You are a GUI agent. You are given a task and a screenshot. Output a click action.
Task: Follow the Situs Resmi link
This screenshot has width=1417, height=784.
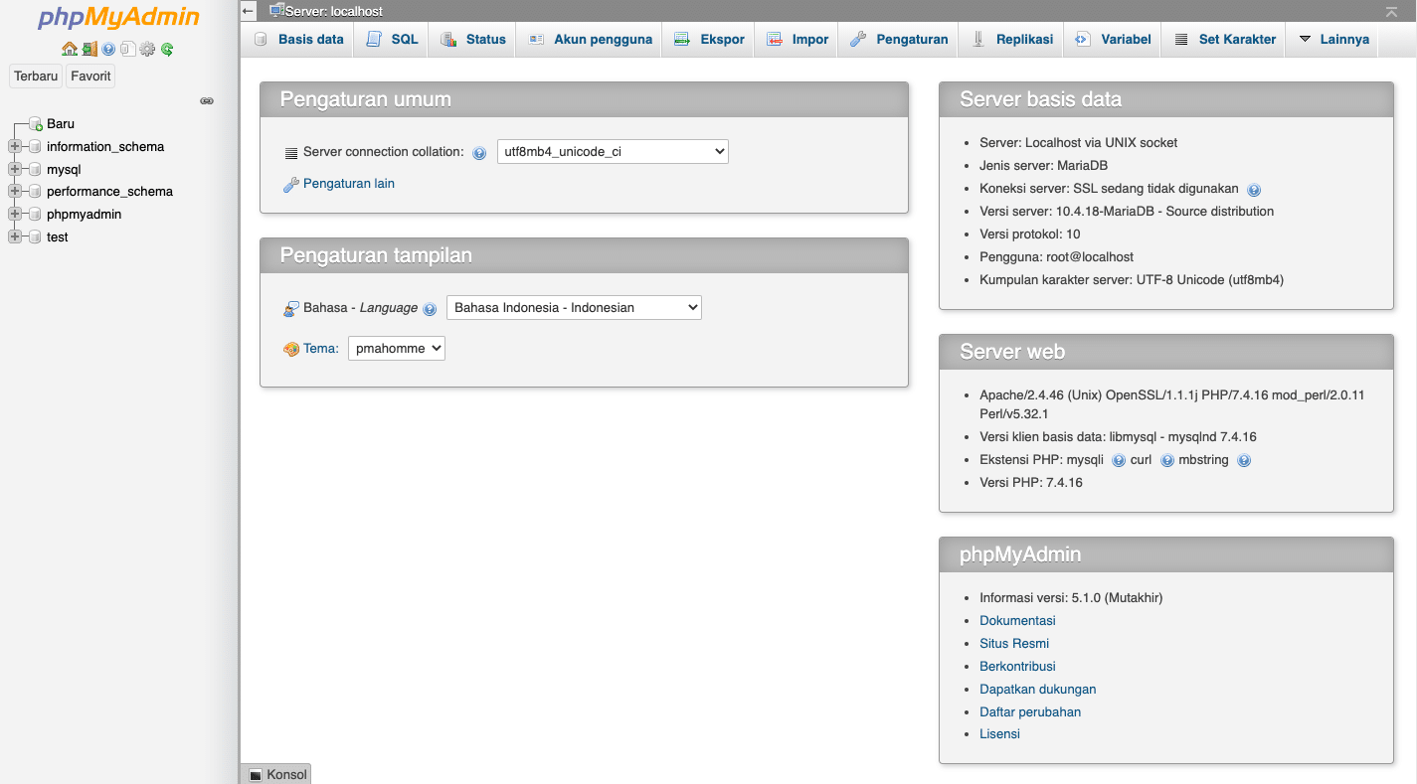point(1014,644)
